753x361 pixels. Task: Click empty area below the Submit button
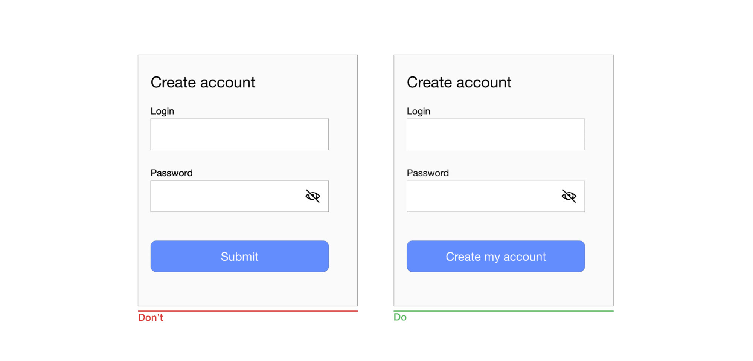point(239,289)
